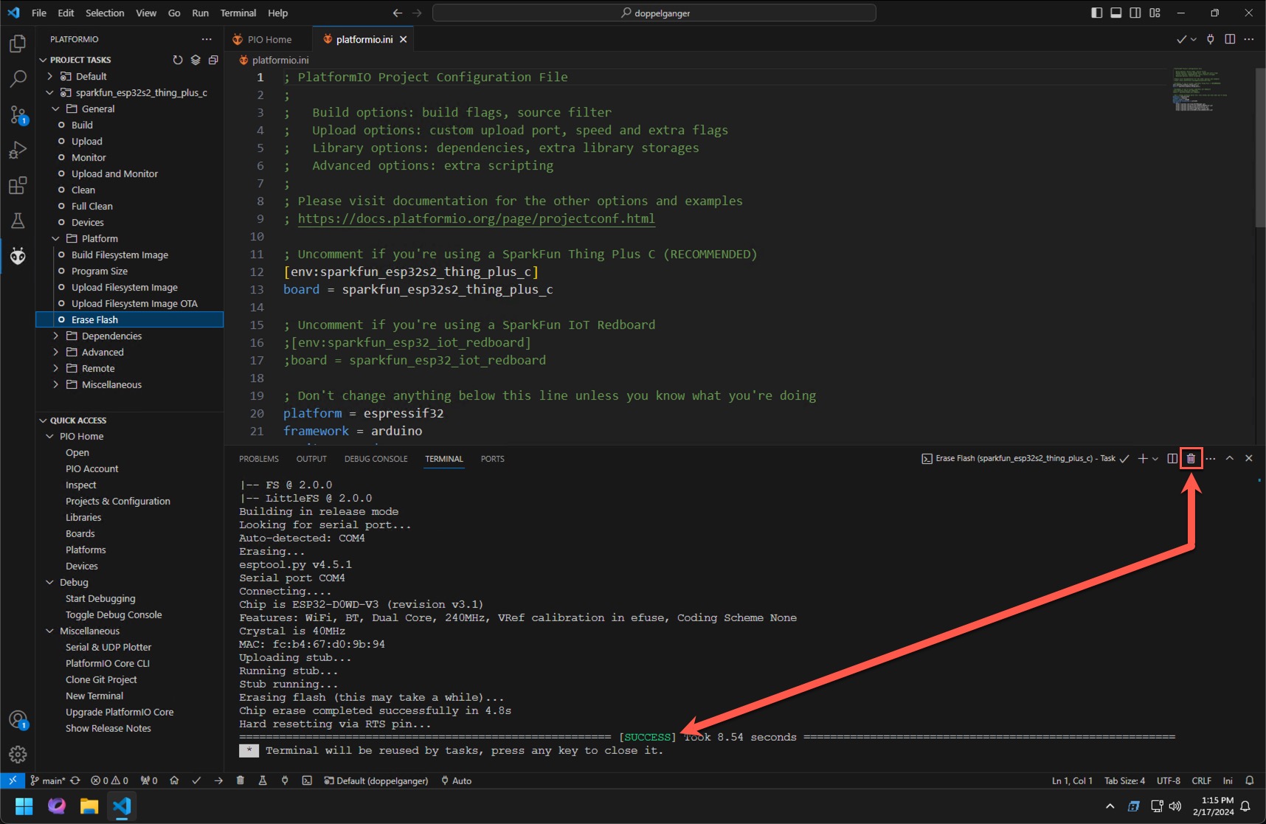Click the doppelganger command center search box
Screen dimensions: 1266x824
point(654,13)
